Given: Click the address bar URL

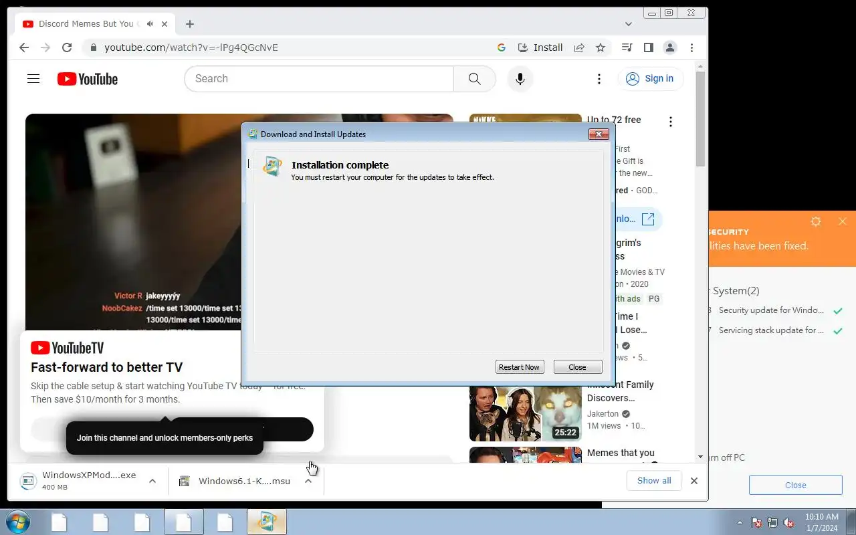Looking at the screenshot, I should pos(191,47).
